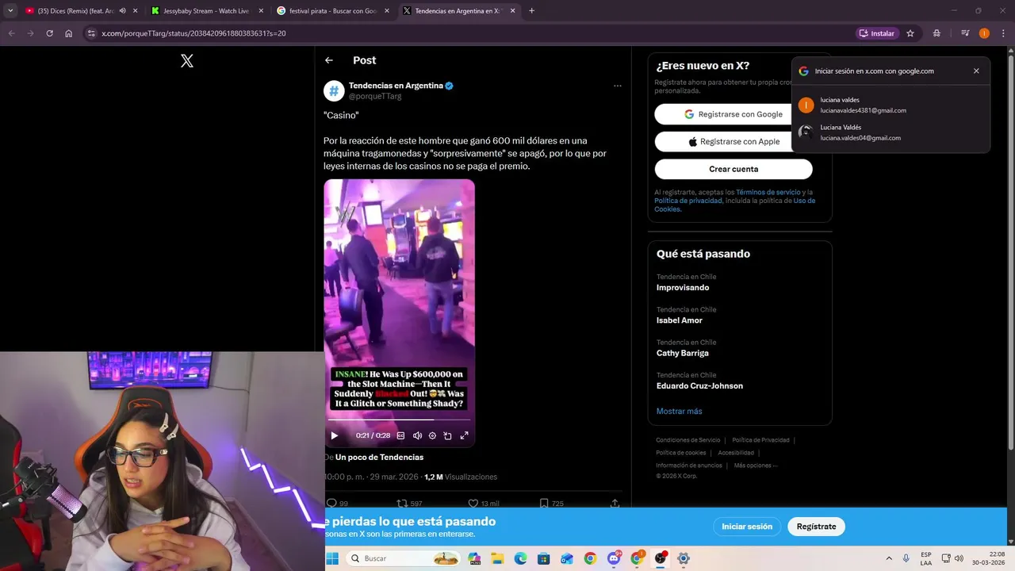Screen dimensions: 1015x571
Task: Bookmark the post with 725 bookmarks
Action: click(544, 504)
